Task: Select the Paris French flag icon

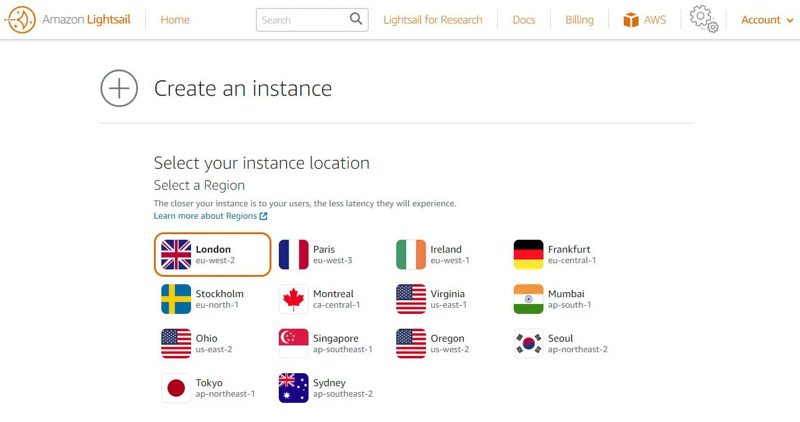Action: pyautogui.click(x=294, y=255)
